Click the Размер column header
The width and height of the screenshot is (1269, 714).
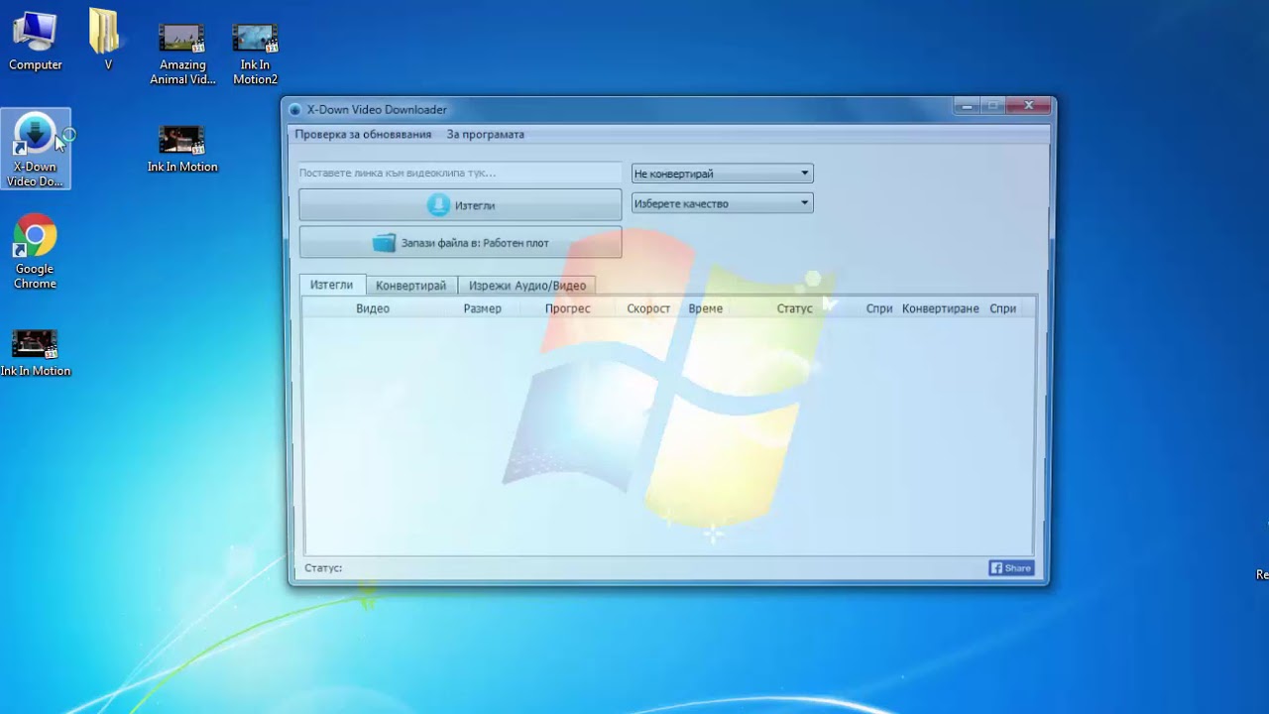483,308
